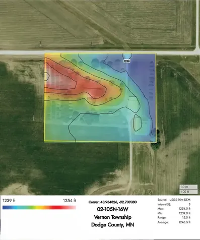Click the Source USGS 10m DEM text
Screen dimensions: 200x240
pos(174,200)
